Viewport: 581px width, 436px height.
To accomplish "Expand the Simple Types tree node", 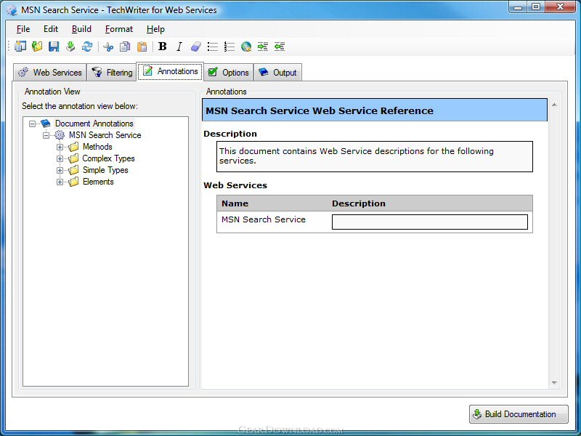I will (60, 170).
